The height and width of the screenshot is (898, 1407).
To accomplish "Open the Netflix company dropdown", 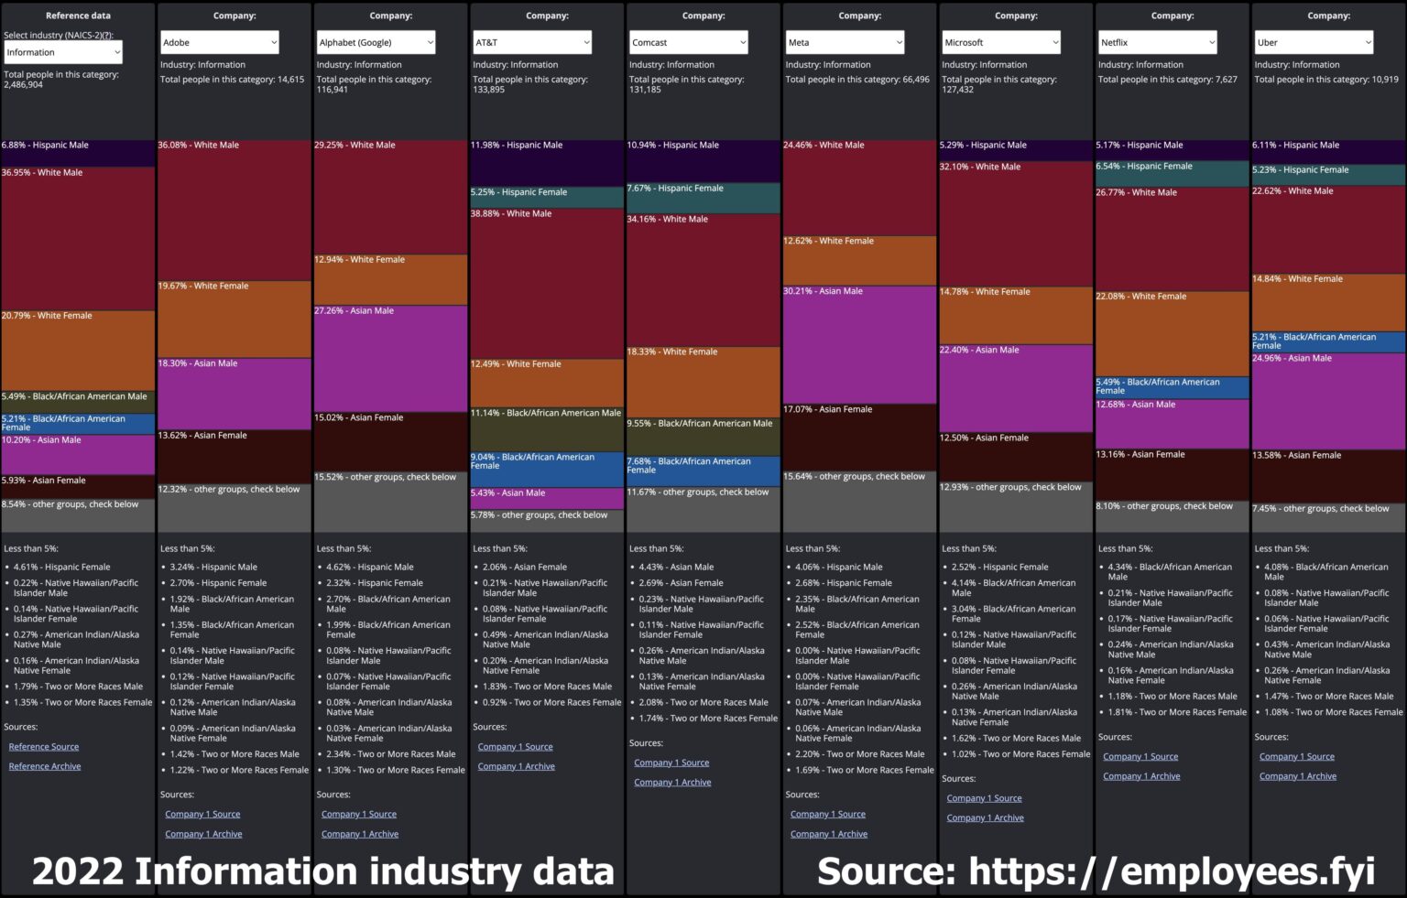I will 1158,42.
